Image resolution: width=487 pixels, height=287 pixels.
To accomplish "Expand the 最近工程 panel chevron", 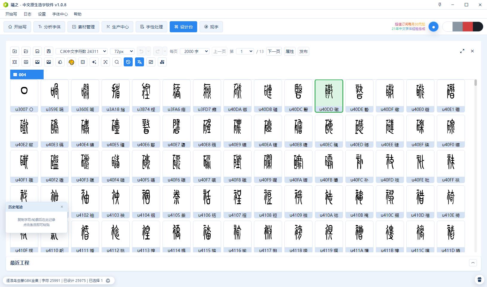I will click(x=473, y=263).
